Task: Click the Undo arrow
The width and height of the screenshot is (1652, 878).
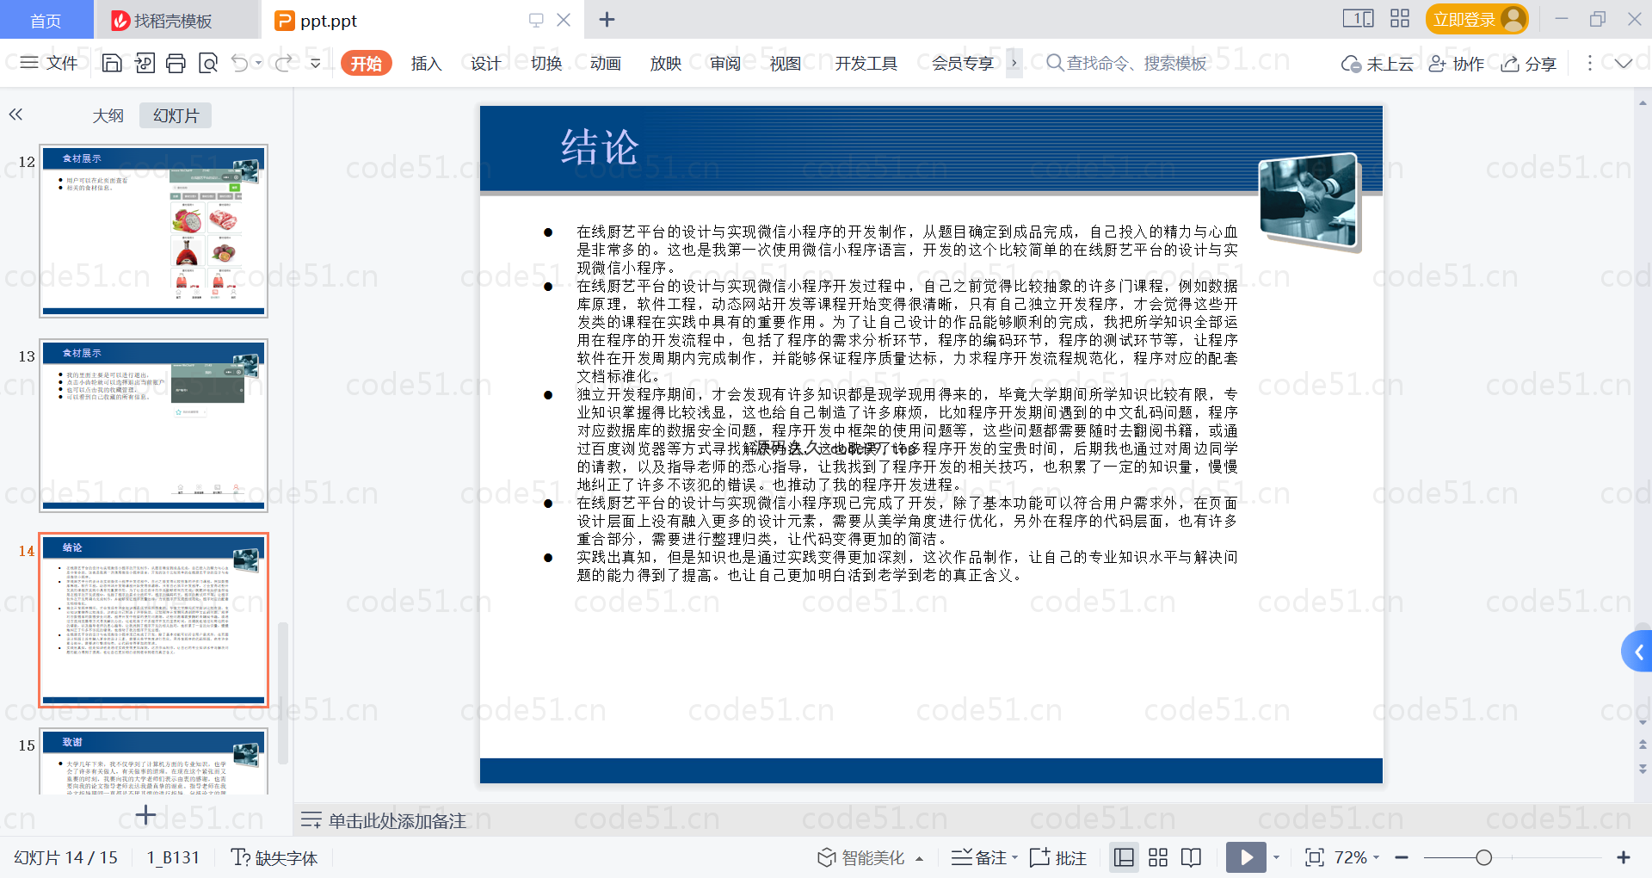Action: 240,63
